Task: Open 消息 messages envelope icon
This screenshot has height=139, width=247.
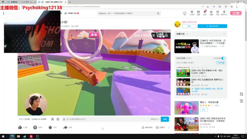Action: (x=198, y=13)
